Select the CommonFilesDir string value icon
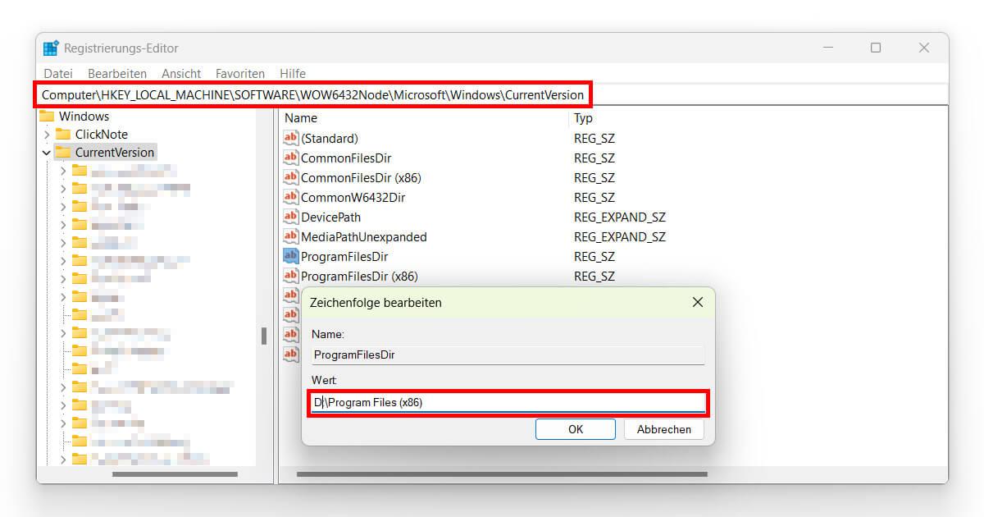984x517 pixels. (290, 158)
